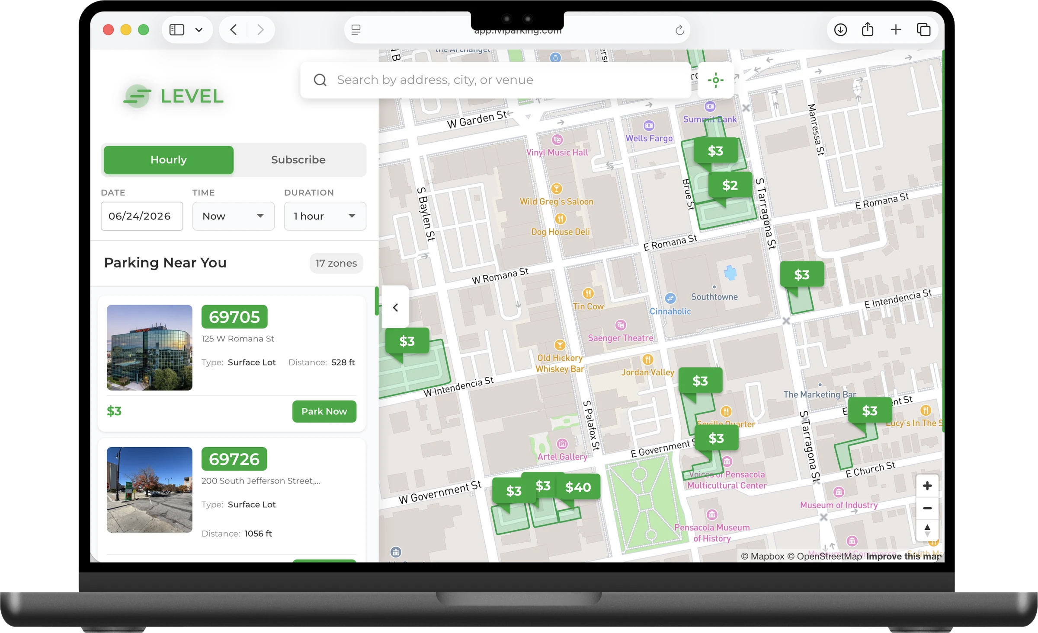Image resolution: width=1038 pixels, height=633 pixels.
Task: Toggle the browser sidebar icon
Action: click(176, 30)
